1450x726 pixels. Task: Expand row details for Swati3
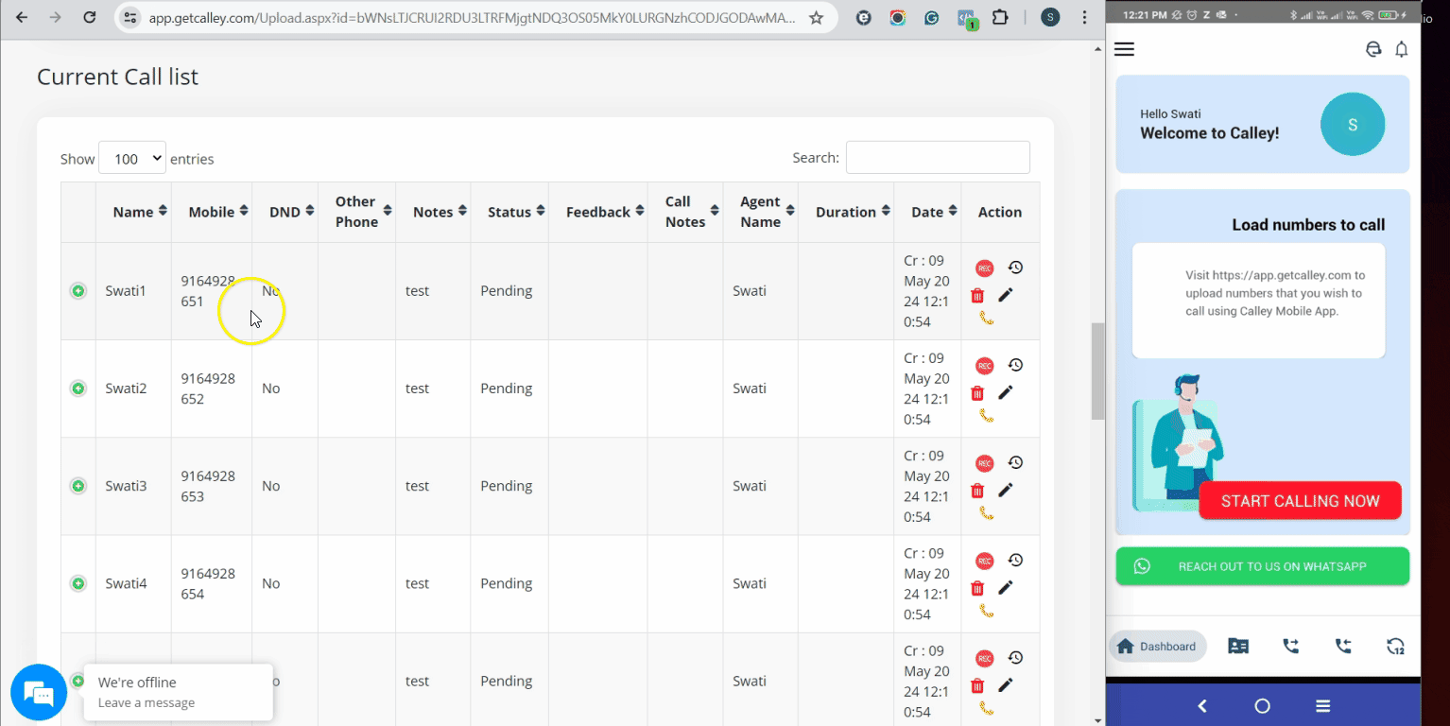pyautogui.click(x=78, y=486)
